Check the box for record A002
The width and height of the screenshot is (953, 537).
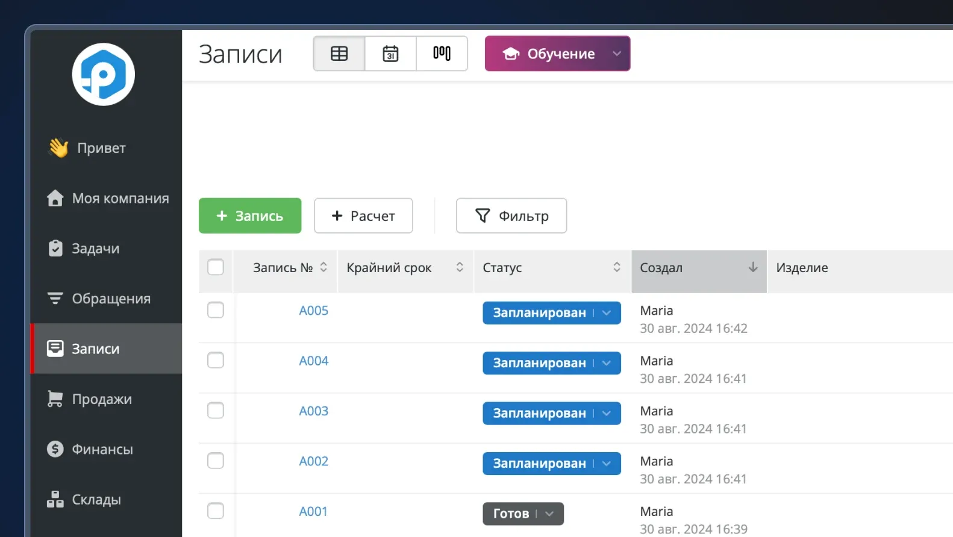(x=216, y=461)
